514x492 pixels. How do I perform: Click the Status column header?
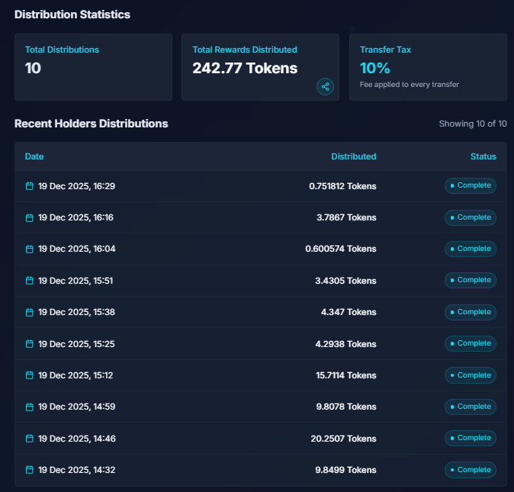coord(483,156)
